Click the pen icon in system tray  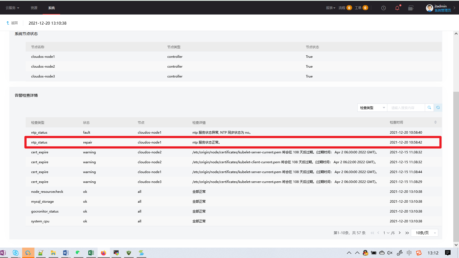(x=400, y=253)
